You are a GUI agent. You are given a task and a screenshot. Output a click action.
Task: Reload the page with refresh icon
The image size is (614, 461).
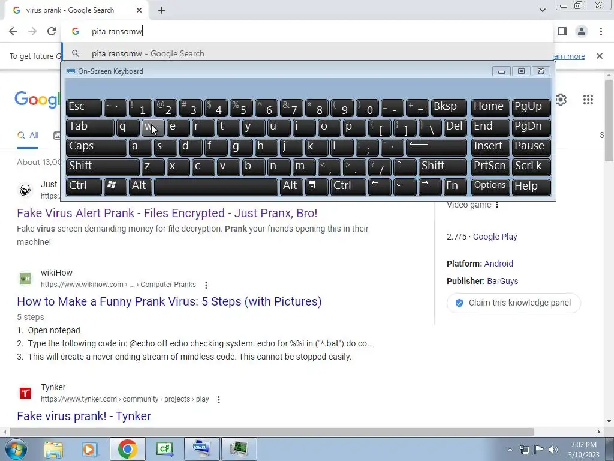click(52, 31)
